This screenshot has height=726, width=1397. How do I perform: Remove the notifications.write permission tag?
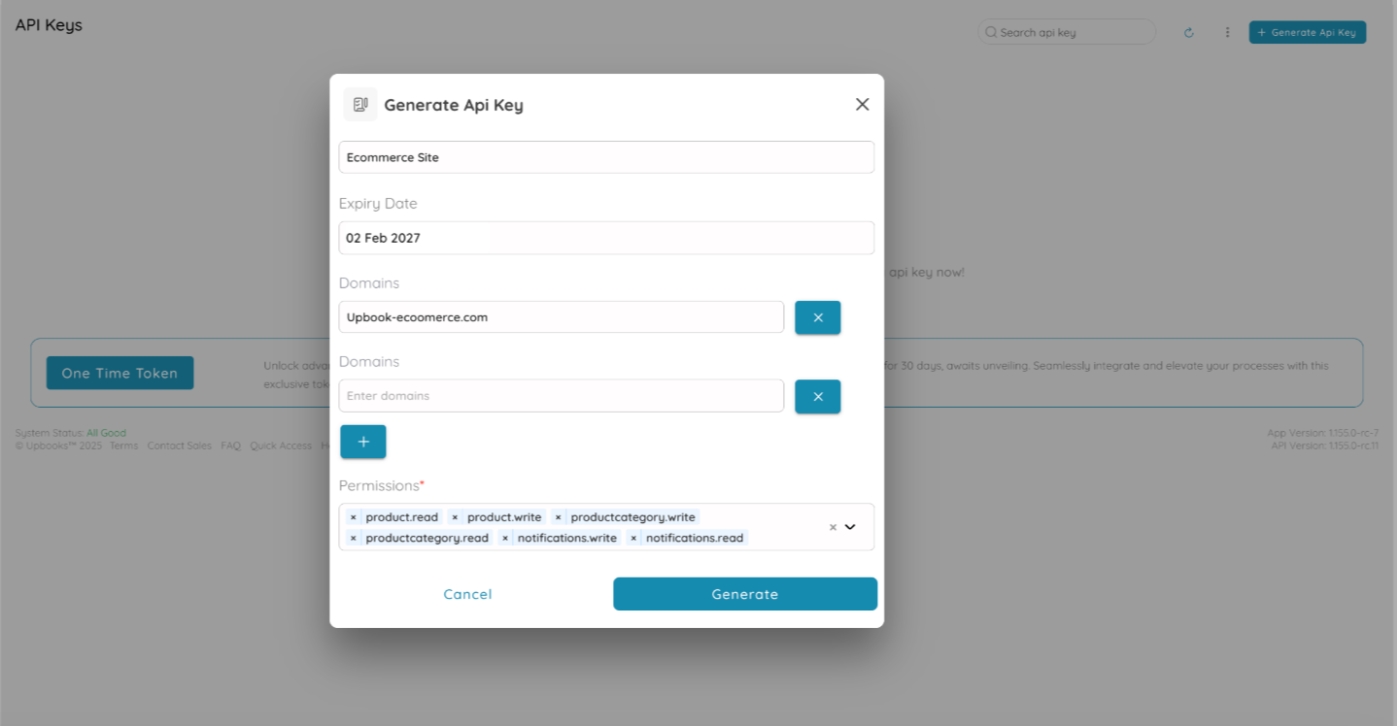(505, 538)
